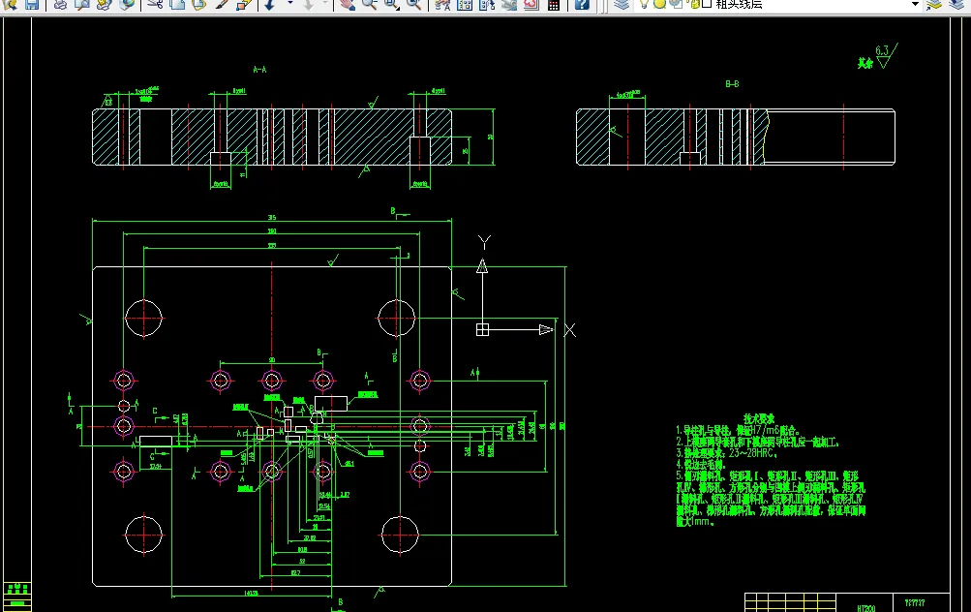Plot the drawing using the printer icon
The image size is (971, 612).
[x=59, y=5]
